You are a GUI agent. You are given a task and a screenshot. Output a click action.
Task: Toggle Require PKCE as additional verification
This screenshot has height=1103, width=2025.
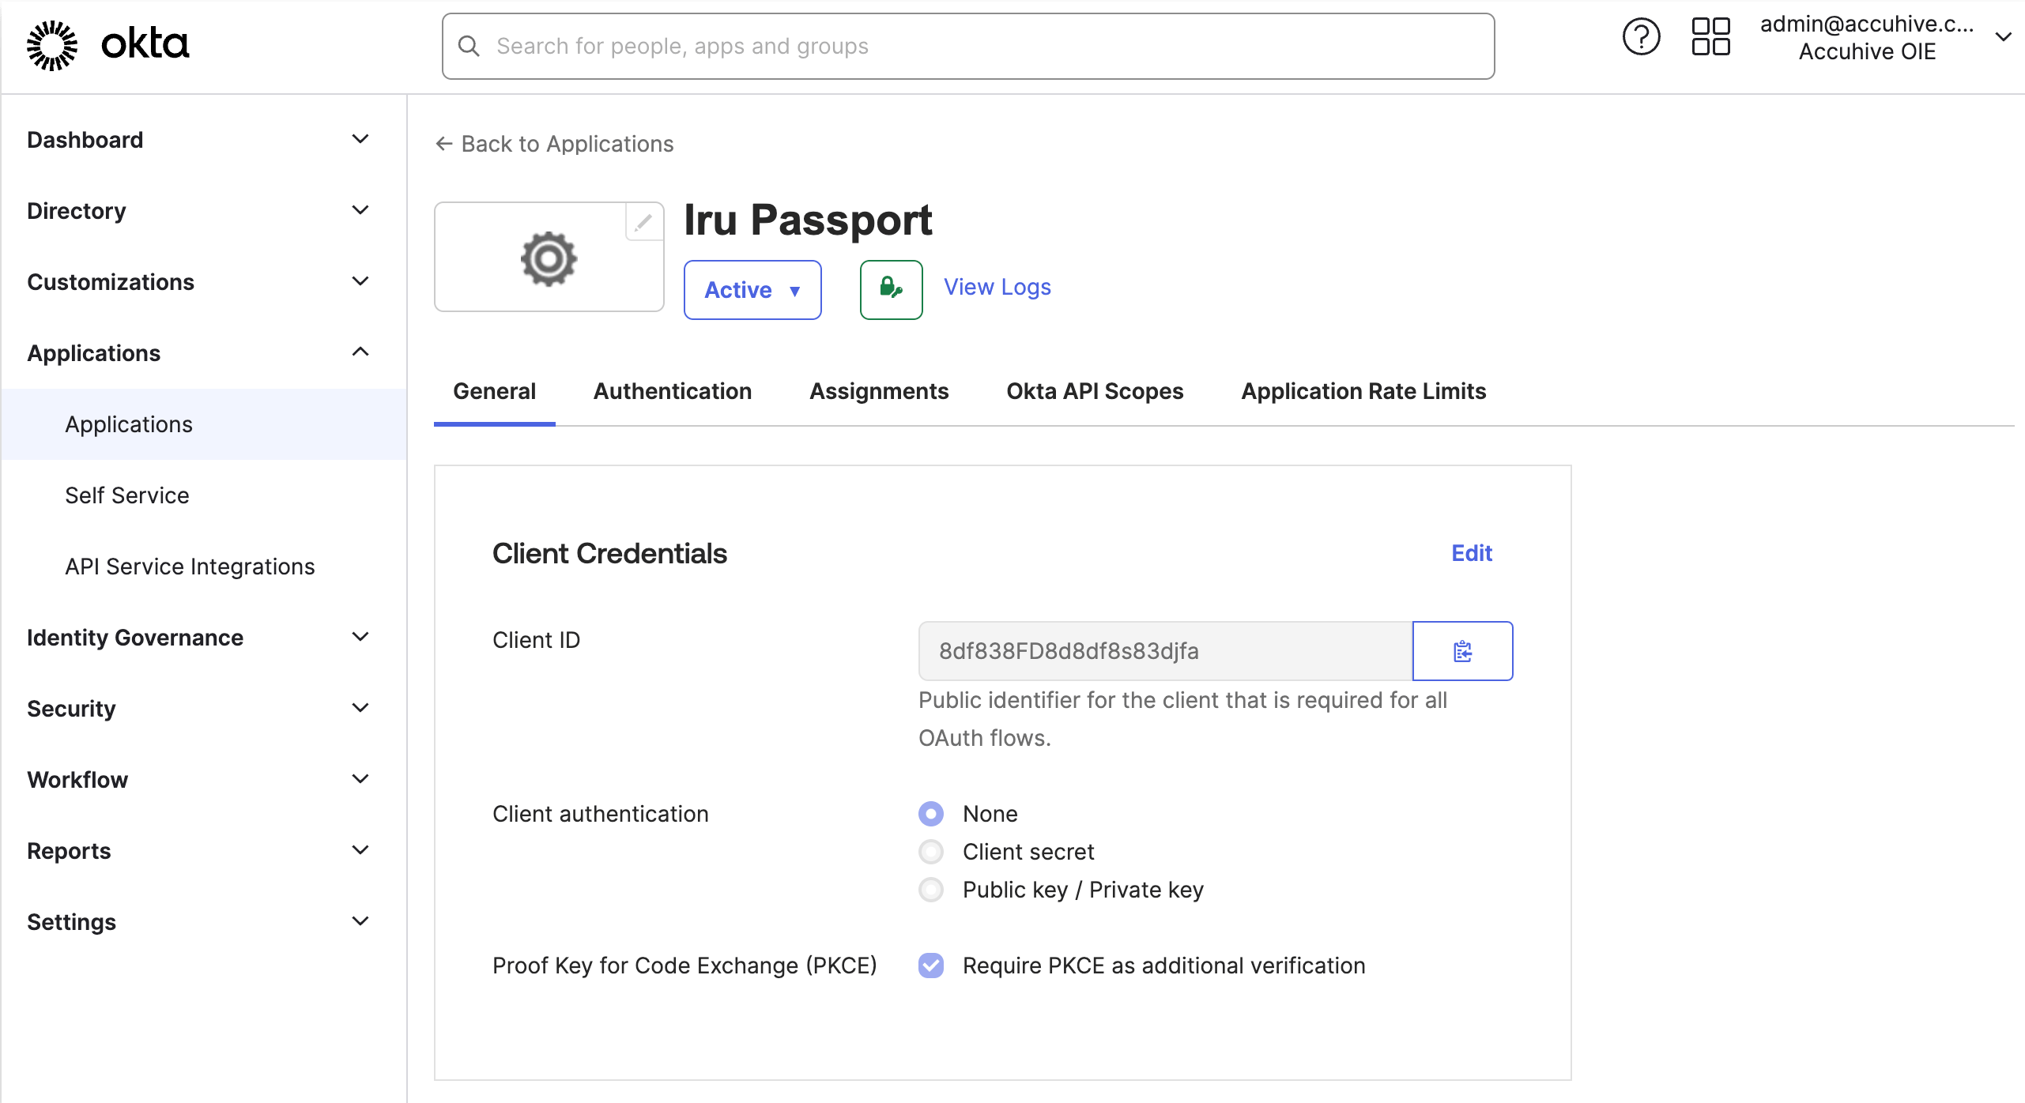click(x=931, y=966)
